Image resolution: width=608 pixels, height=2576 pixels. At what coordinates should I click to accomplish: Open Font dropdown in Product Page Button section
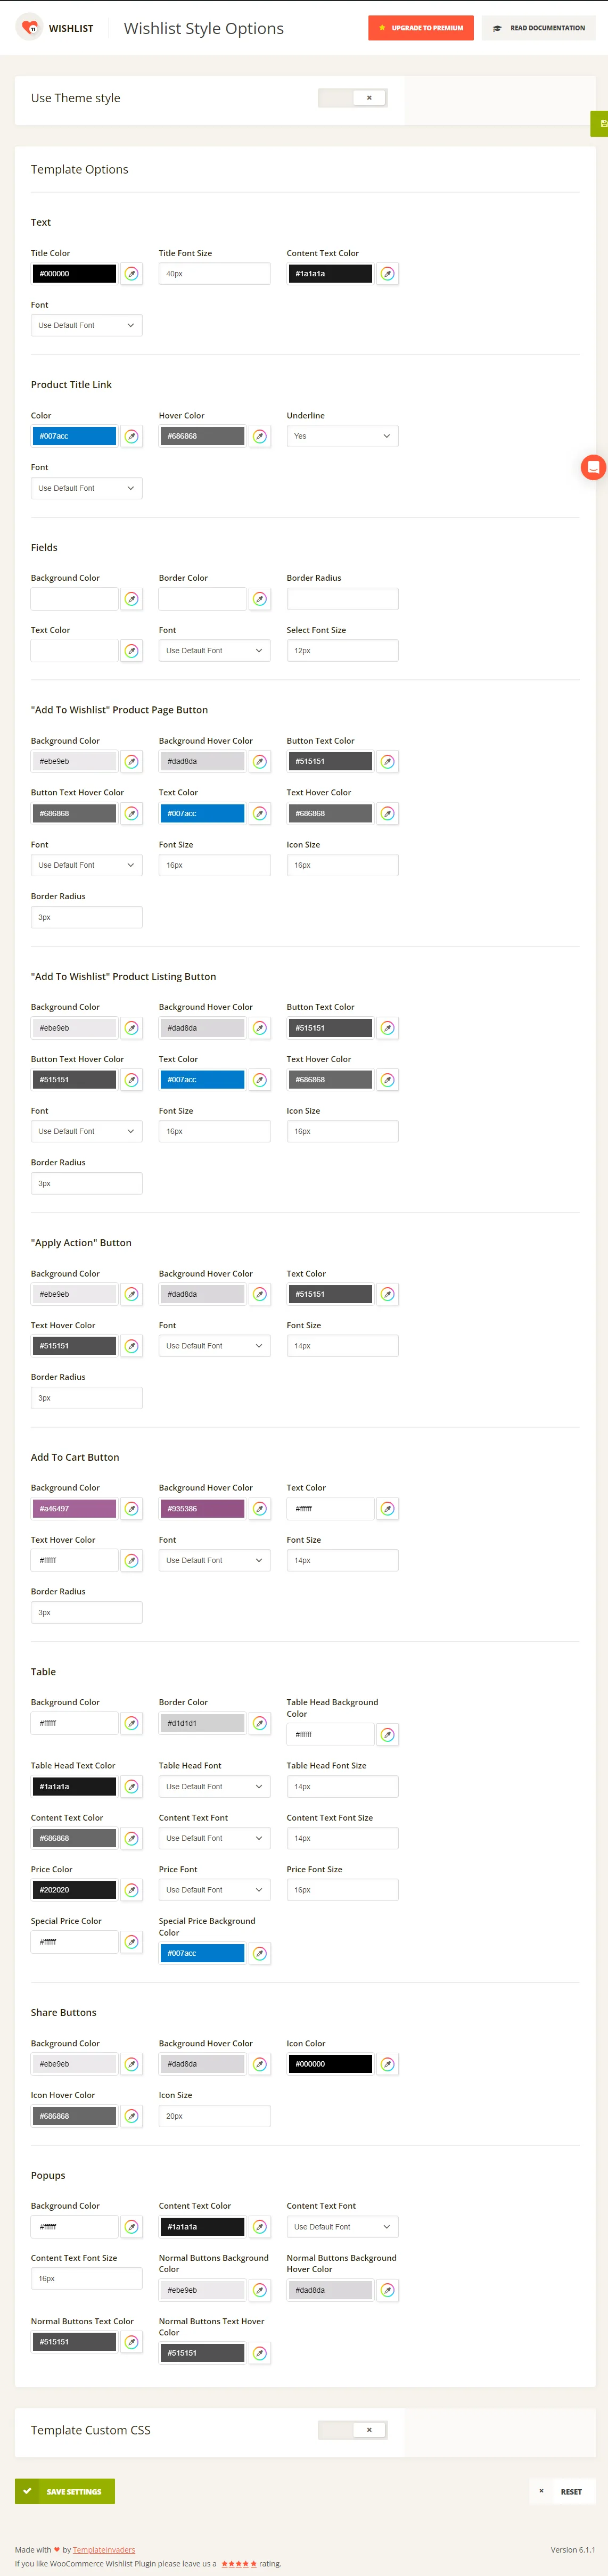pyautogui.click(x=86, y=865)
